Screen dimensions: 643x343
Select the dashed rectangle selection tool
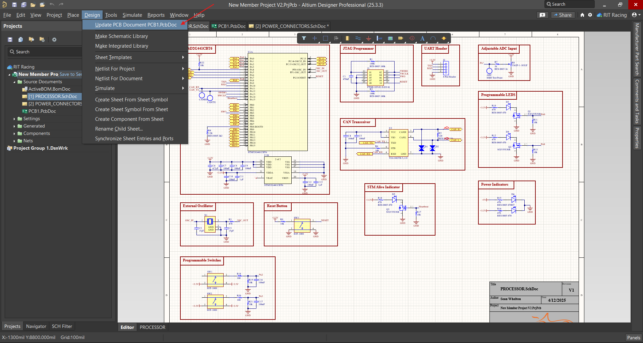325,38
